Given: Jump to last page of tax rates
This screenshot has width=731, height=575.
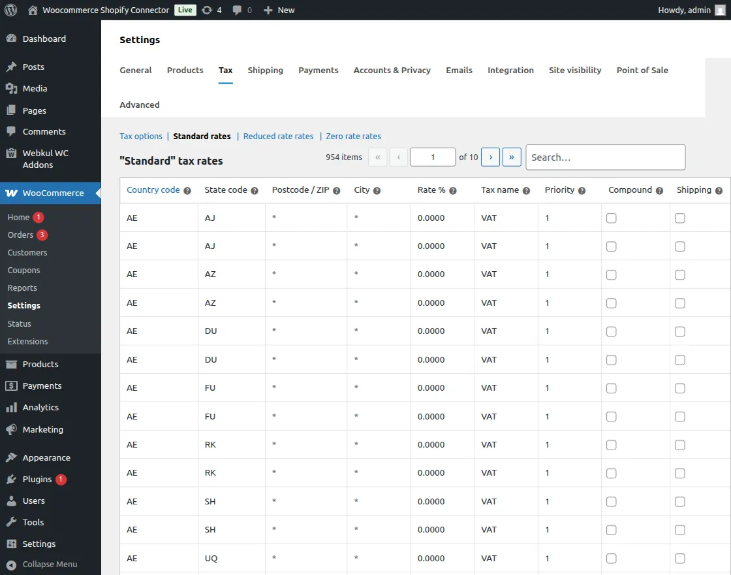Looking at the screenshot, I should click(512, 157).
